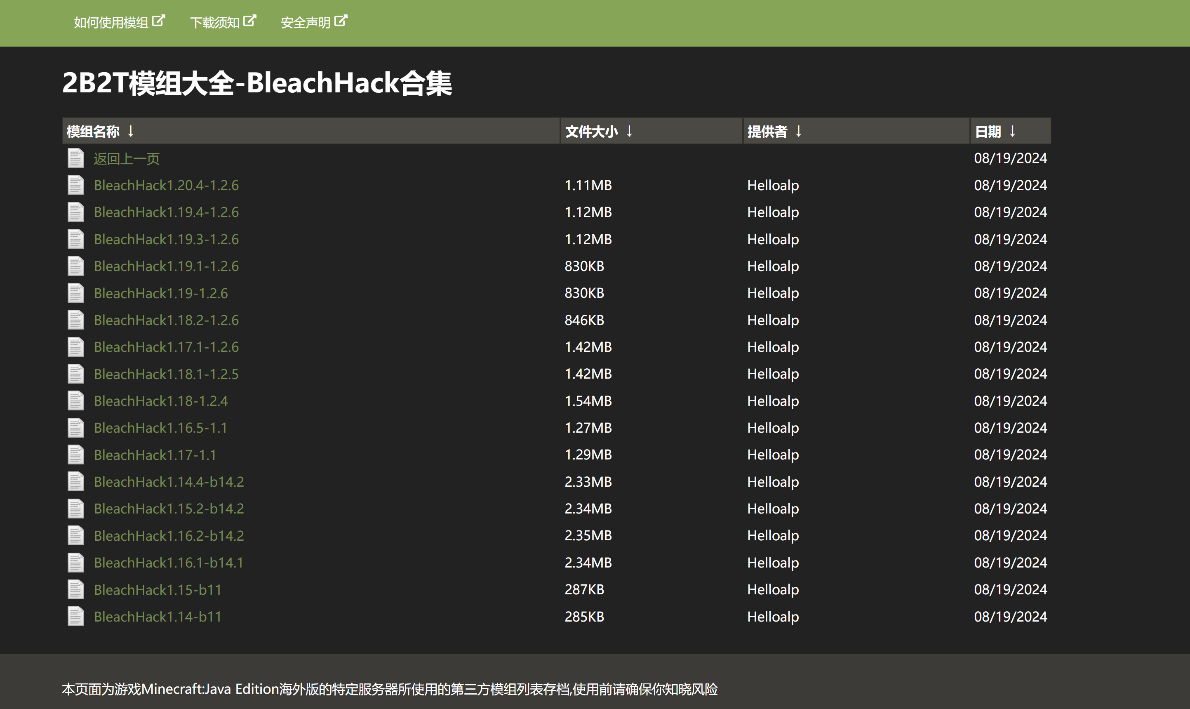Open BleachHack1.14.4-b14.2 entry
Viewport: 1190px width, 709px height.
point(169,482)
